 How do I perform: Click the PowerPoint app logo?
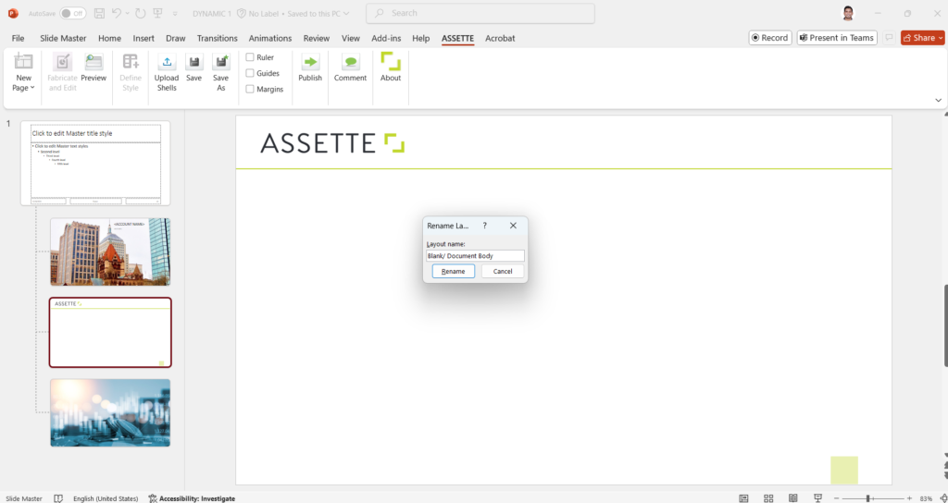click(x=13, y=13)
